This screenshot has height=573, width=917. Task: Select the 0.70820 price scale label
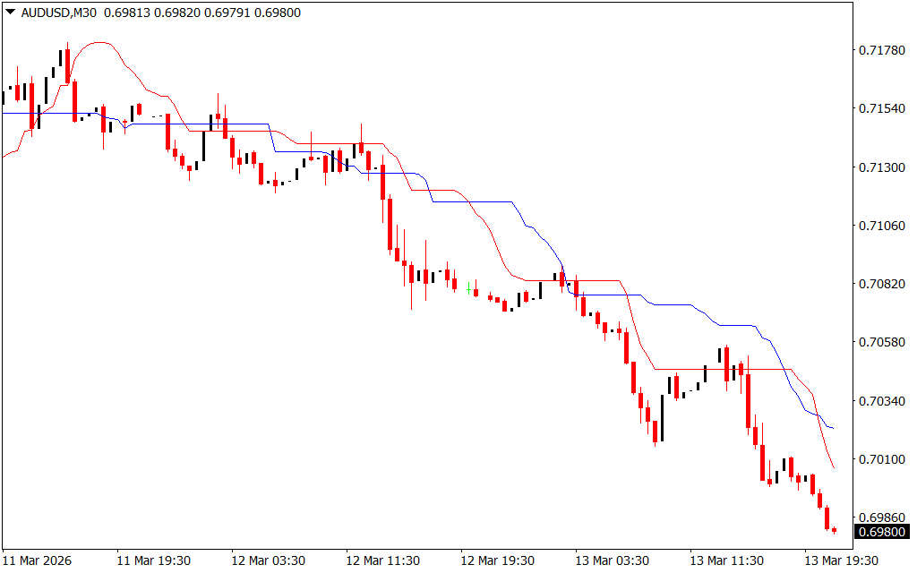coord(880,284)
